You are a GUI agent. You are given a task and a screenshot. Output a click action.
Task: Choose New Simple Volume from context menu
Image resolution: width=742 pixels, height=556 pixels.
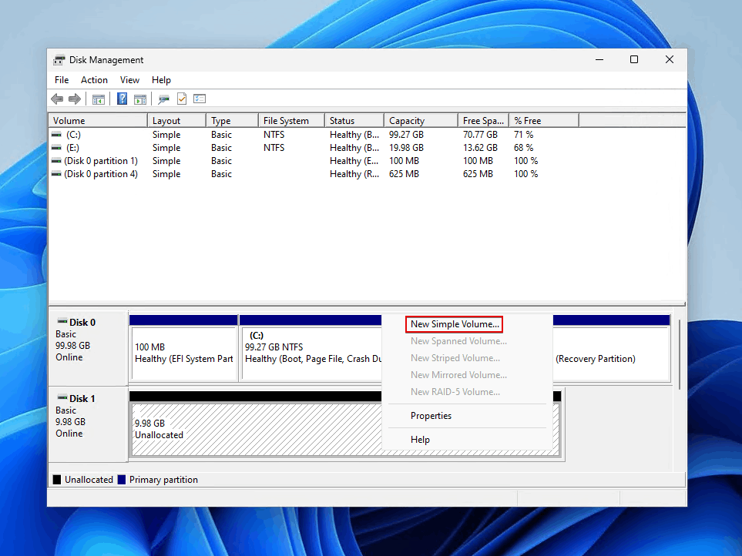454,324
